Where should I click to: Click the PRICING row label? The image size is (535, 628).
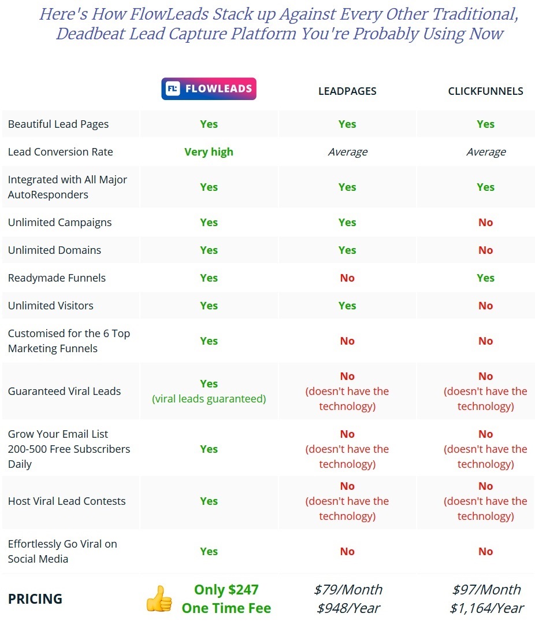[x=35, y=599]
